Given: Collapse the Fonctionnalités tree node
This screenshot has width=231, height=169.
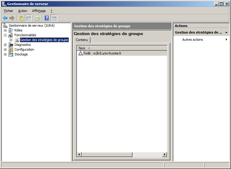Looking at the screenshot, I should tap(5, 35).
